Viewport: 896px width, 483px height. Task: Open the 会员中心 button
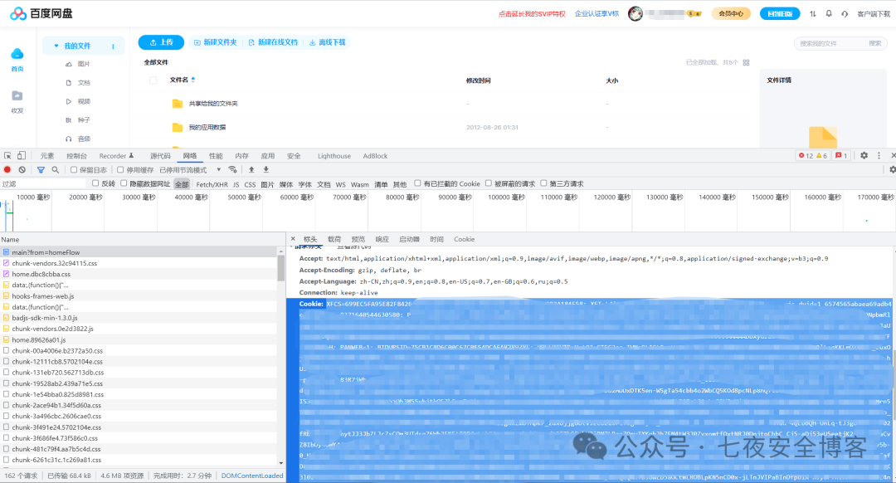click(731, 14)
